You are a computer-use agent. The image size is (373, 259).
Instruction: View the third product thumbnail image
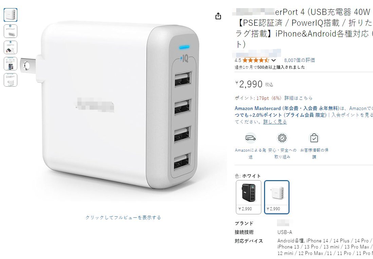[11, 47]
